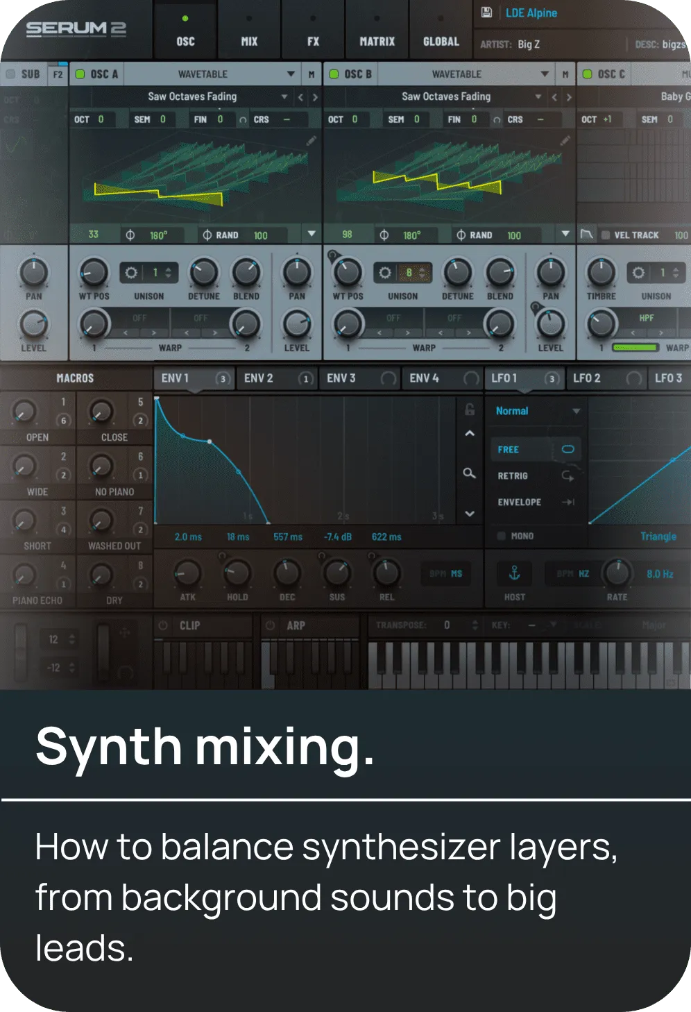The image size is (691, 1012).
Task: Click the TRANSPOSE value field
Action: click(x=447, y=625)
